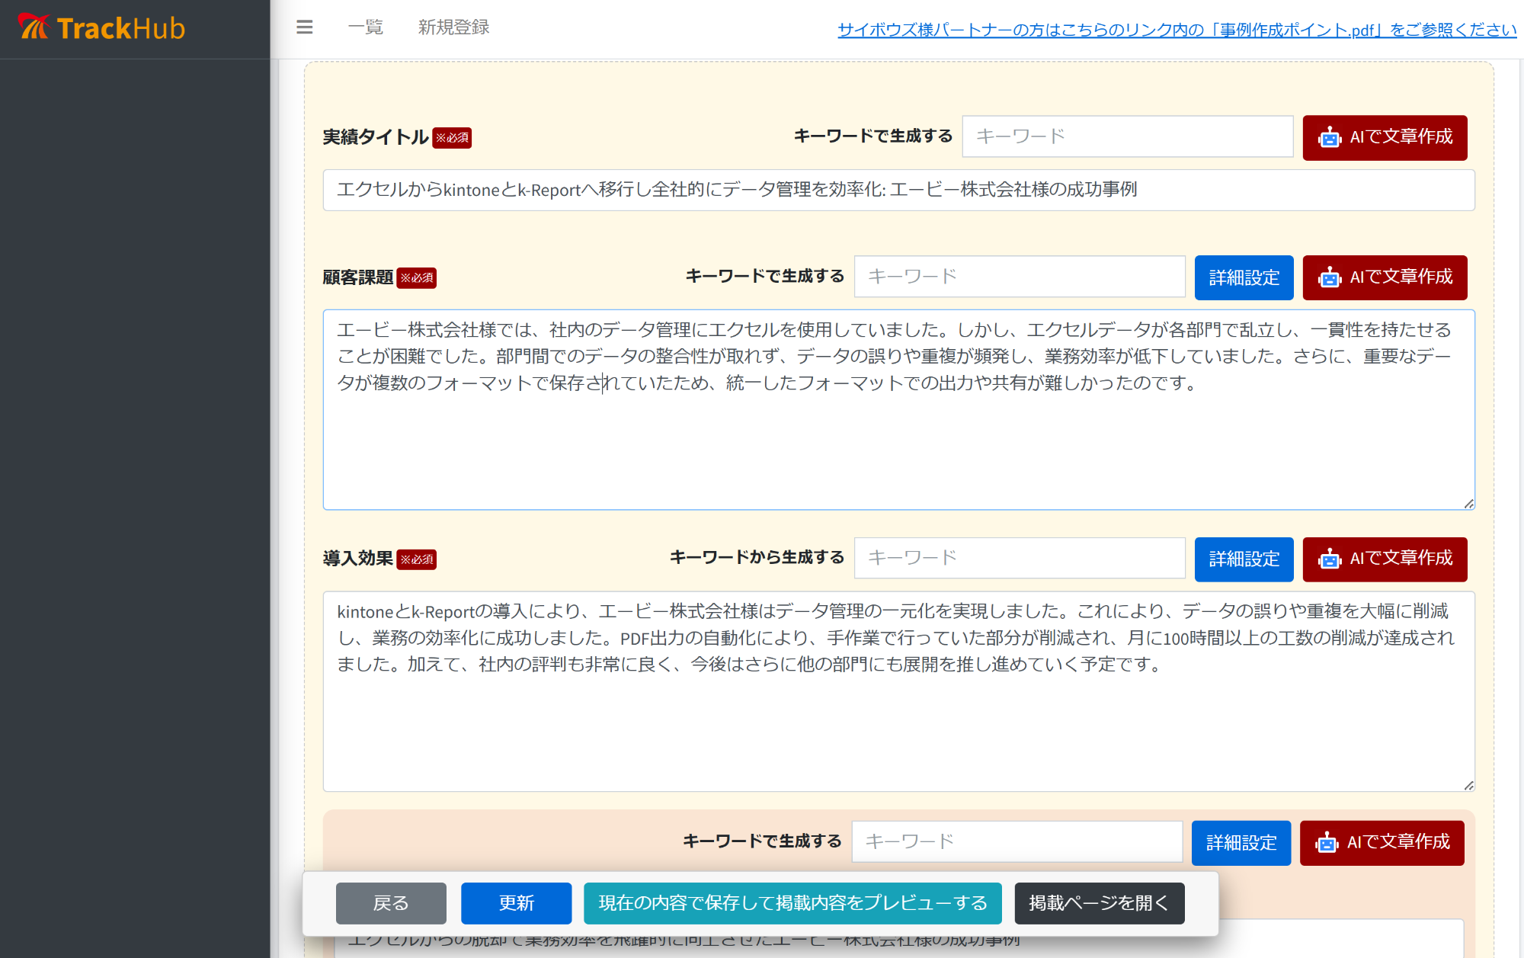
Task: Open 詳細設定 for 導入効果
Action: (1244, 559)
